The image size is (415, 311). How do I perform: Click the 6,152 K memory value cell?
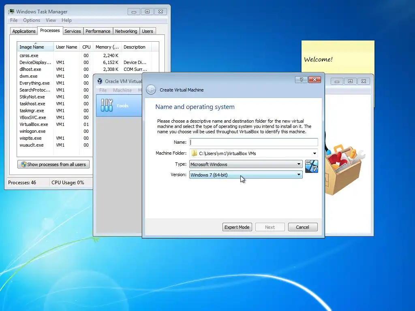(x=111, y=62)
